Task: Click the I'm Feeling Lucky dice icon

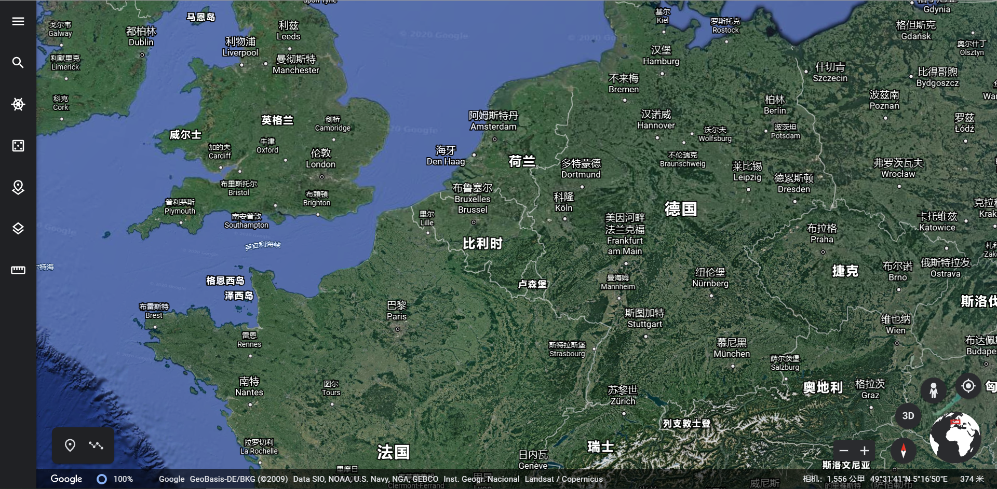Action: coord(18,146)
